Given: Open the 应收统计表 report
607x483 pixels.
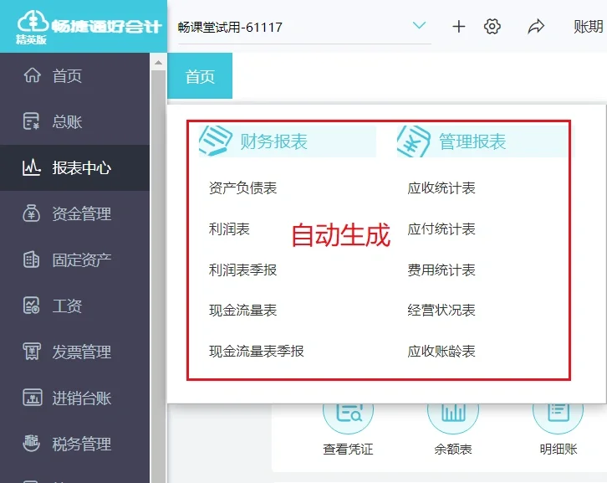Looking at the screenshot, I should click(x=441, y=188).
